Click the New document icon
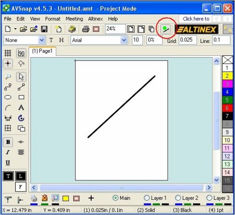The image size is (235, 215). pyautogui.click(x=8, y=29)
